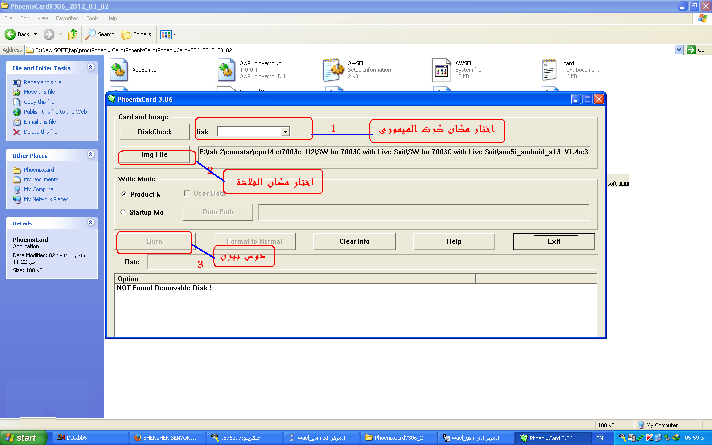
Task: Click the Data Path button
Action: click(x=218, y=212)
